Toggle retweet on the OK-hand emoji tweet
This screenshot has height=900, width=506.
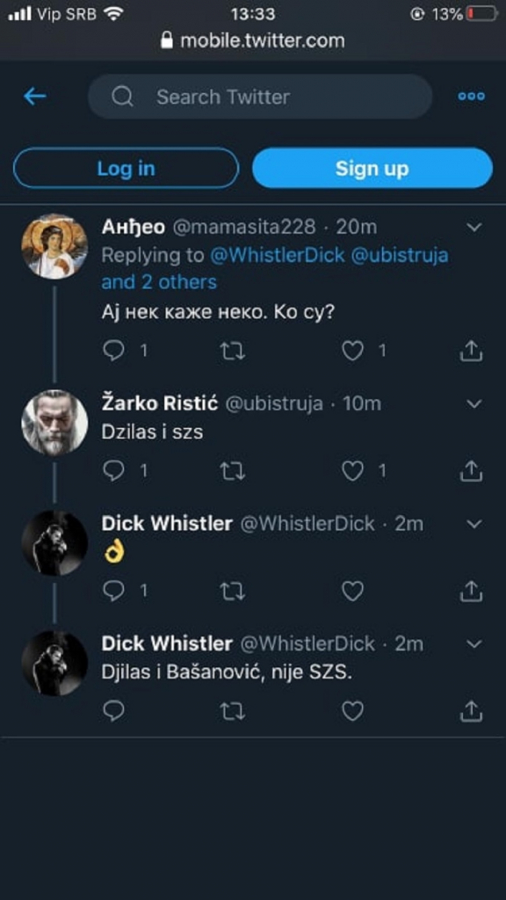(x=232, y=591)
